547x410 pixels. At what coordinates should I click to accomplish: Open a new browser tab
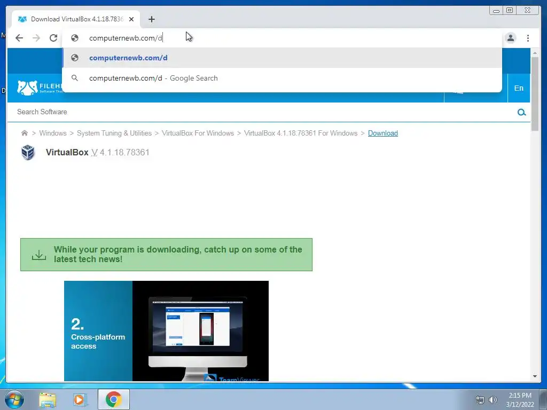[151, 19]
